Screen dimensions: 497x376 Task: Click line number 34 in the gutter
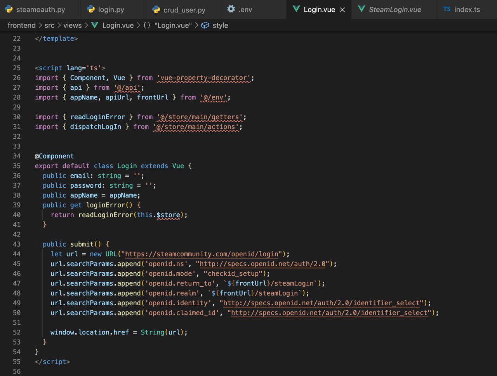pos(17,156)
